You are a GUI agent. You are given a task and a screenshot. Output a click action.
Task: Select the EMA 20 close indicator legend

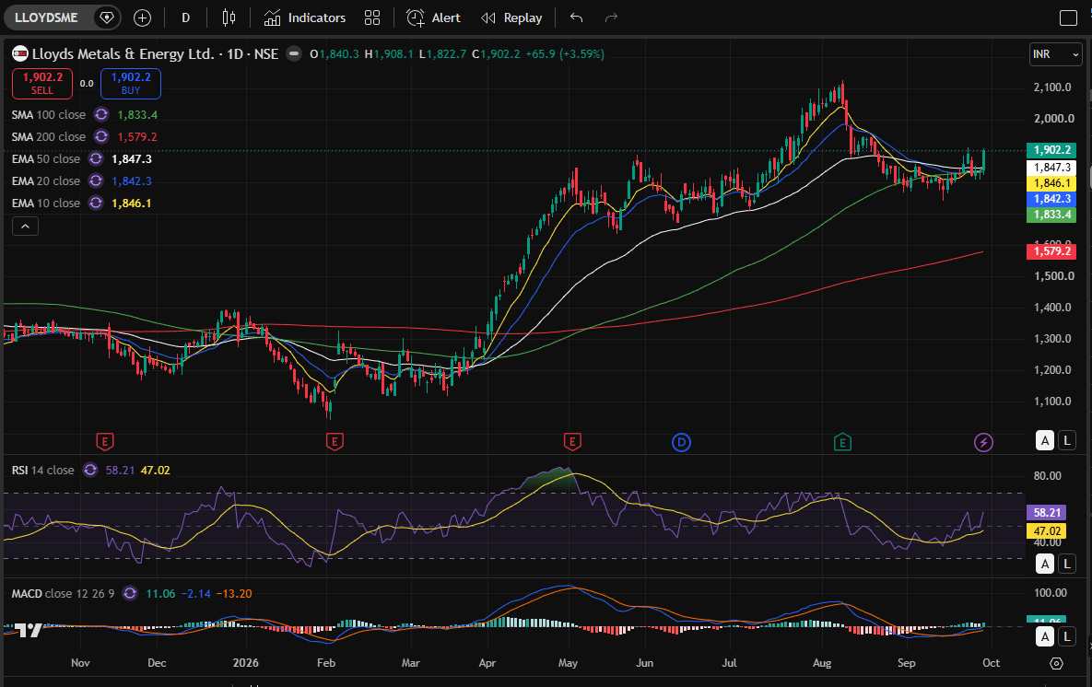point(46,181)
